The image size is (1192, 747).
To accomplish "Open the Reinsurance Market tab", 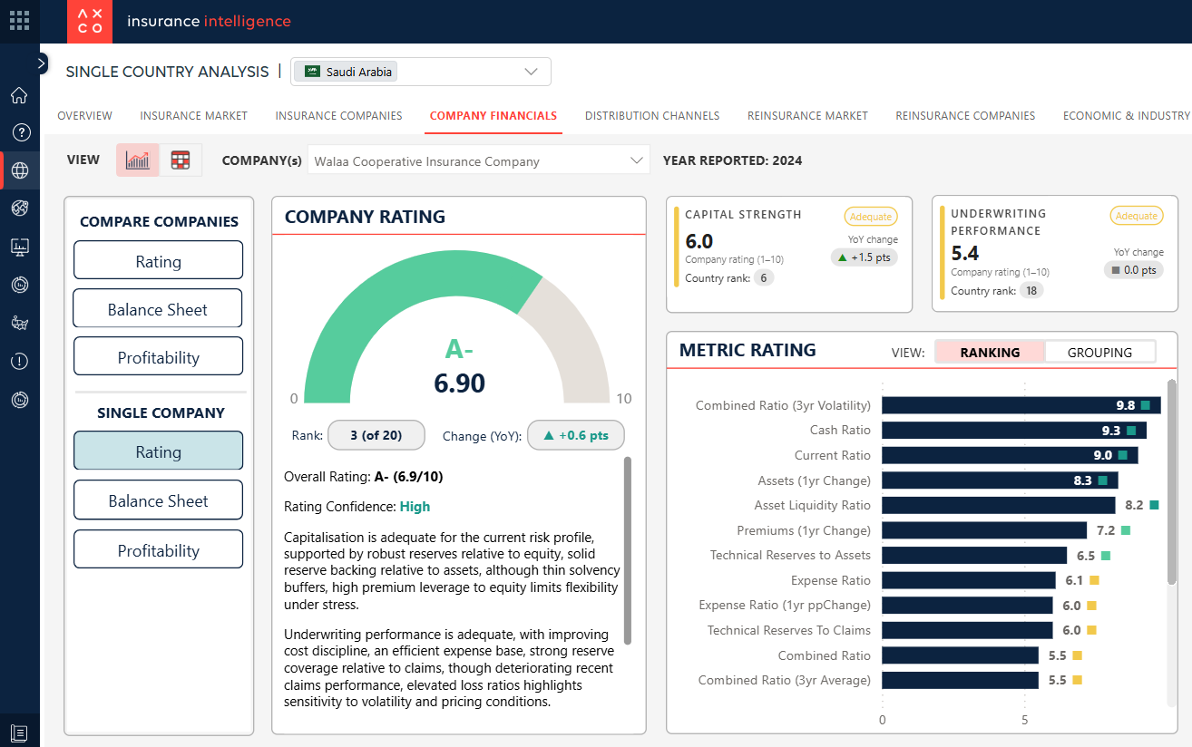I will tap(807, 116).
